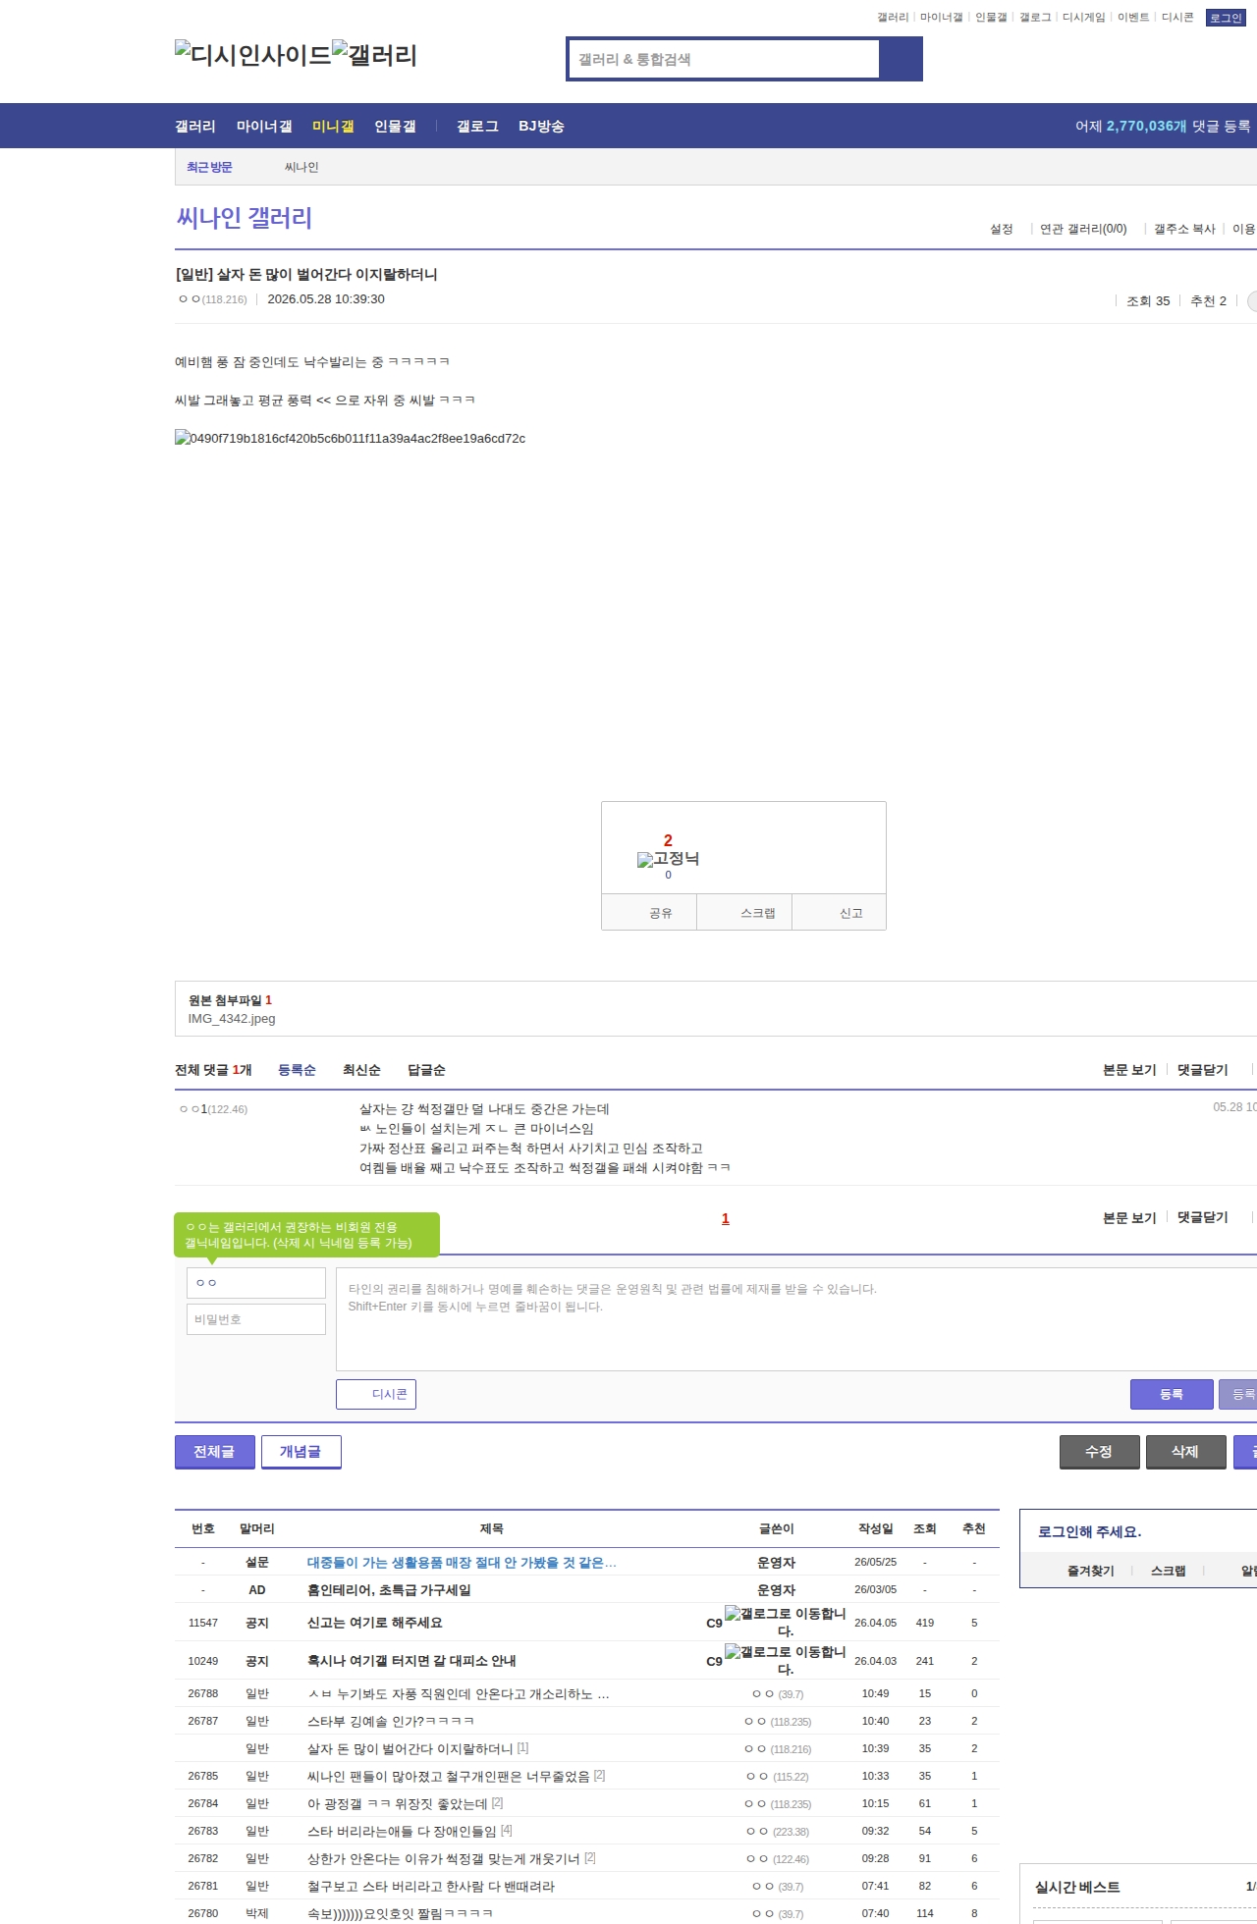
Task: Click the 삭제 delete button
Action: [1186, 1452]
